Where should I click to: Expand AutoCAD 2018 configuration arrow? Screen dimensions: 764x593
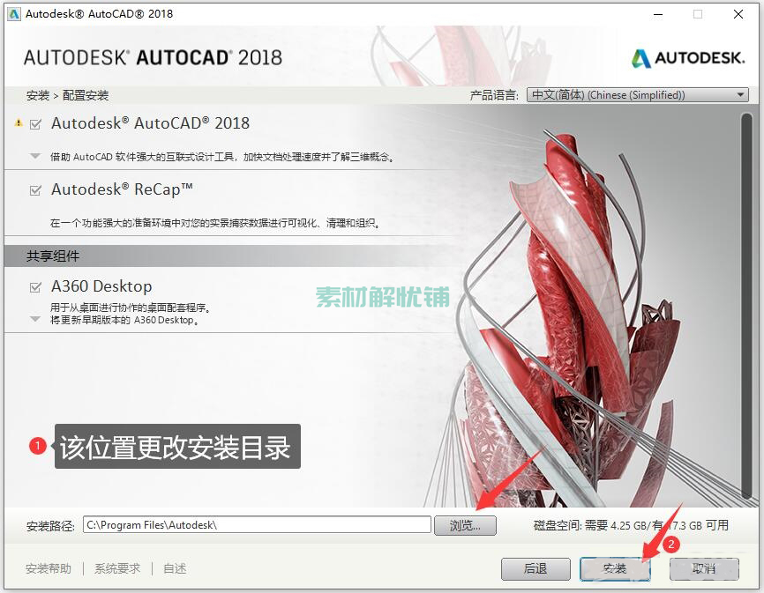35,156
